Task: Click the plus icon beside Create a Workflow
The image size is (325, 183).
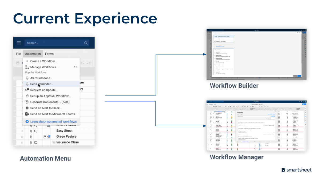Action: (27, 61)
